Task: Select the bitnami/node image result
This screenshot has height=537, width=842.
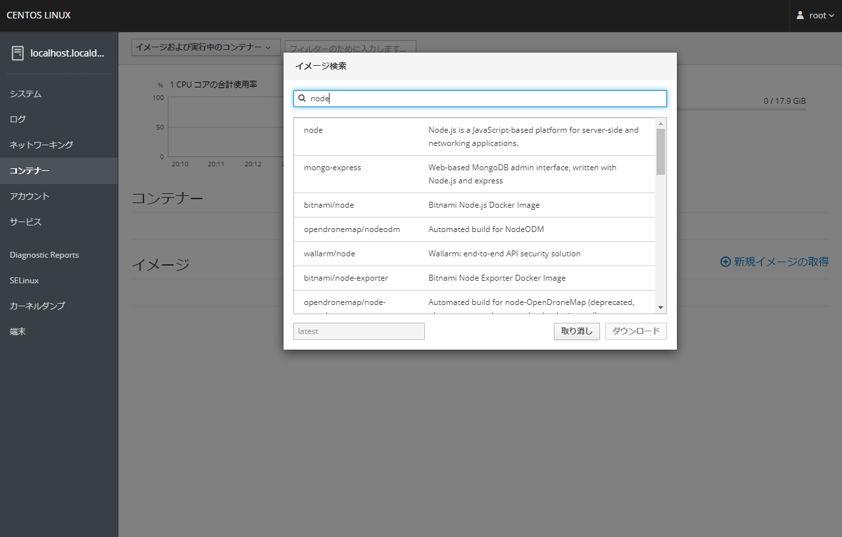Action: [x=475, y=205]
